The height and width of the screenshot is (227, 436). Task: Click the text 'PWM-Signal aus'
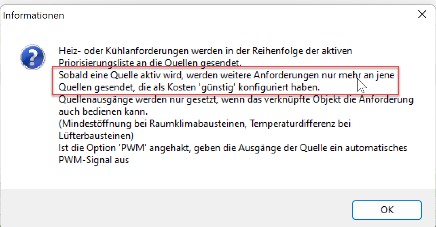(94, 160)
